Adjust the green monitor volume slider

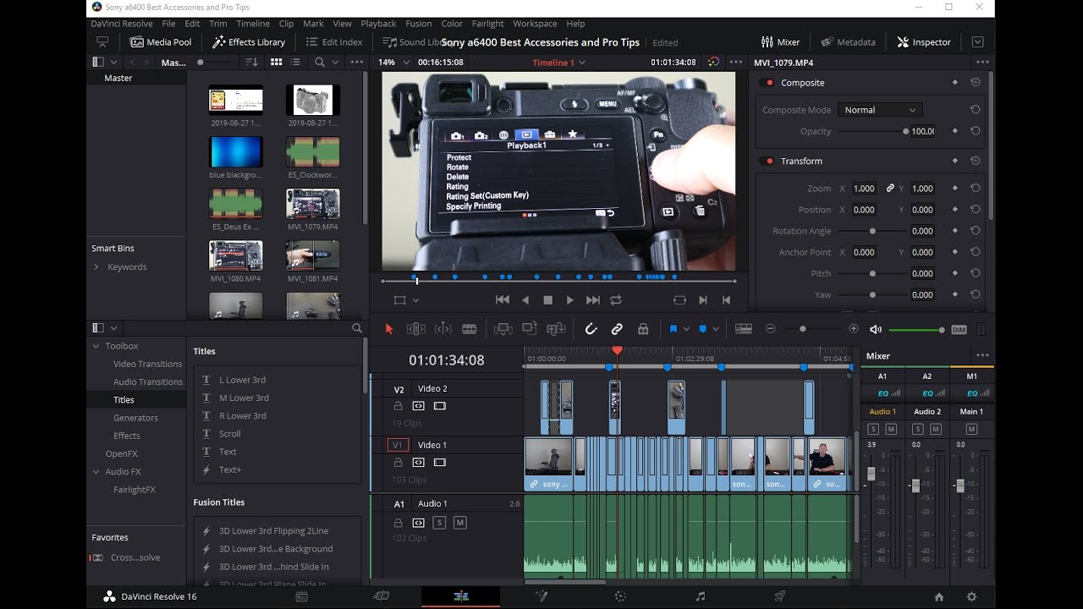tap(916, 330)
